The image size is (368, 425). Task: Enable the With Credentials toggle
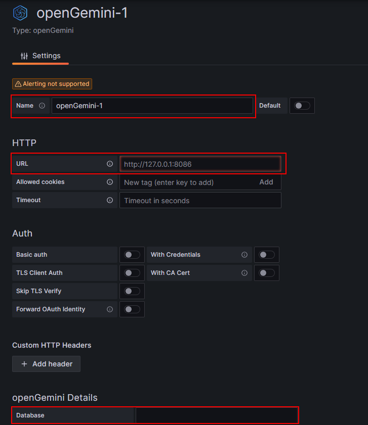267,255
